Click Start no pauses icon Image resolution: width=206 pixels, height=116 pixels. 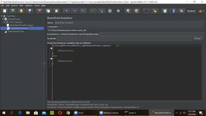point(101,11)
